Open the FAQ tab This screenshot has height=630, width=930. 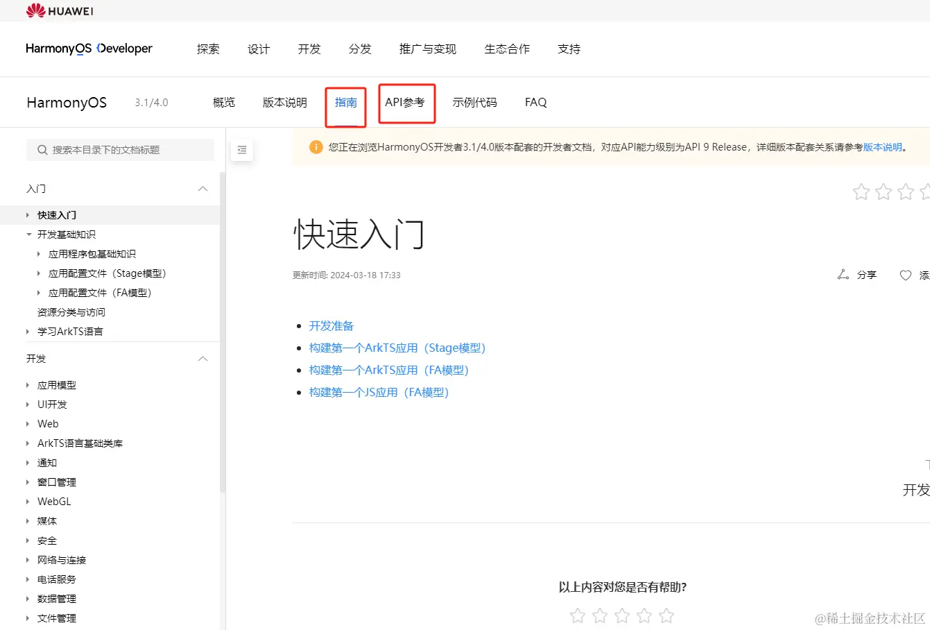point(536,102)
